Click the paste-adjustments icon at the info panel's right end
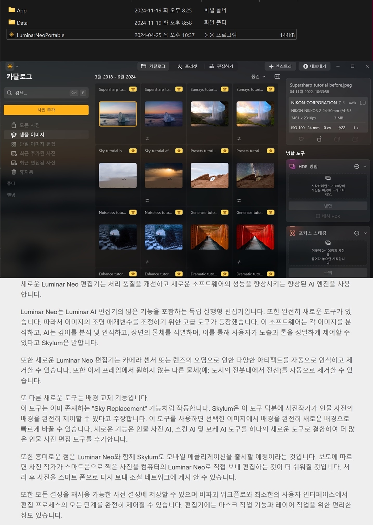The image size is (373, 525). click(355, 139)
